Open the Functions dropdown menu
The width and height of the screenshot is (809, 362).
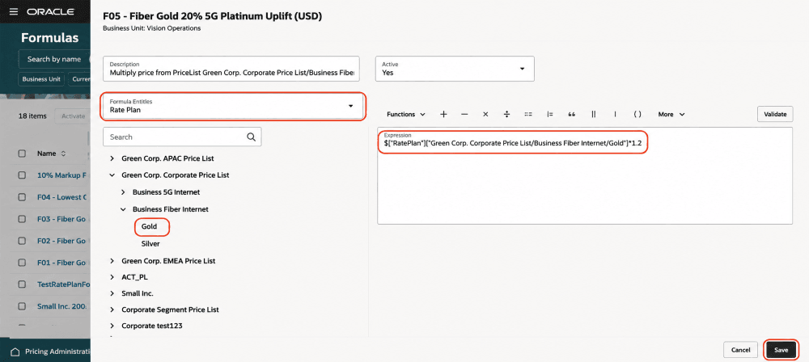(x=406, y=115)
